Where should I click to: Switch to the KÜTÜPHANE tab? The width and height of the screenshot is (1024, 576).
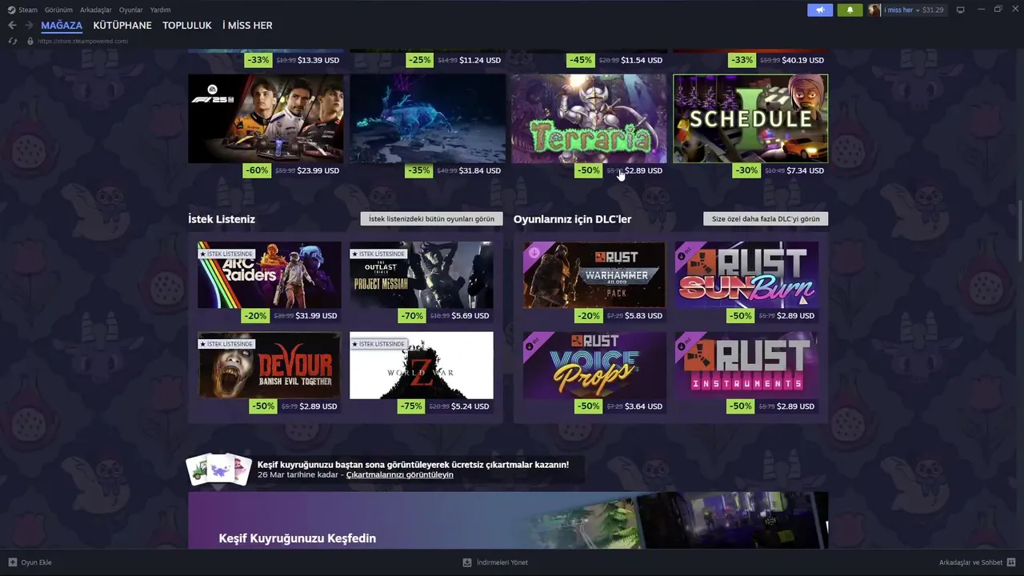(122, 26)
